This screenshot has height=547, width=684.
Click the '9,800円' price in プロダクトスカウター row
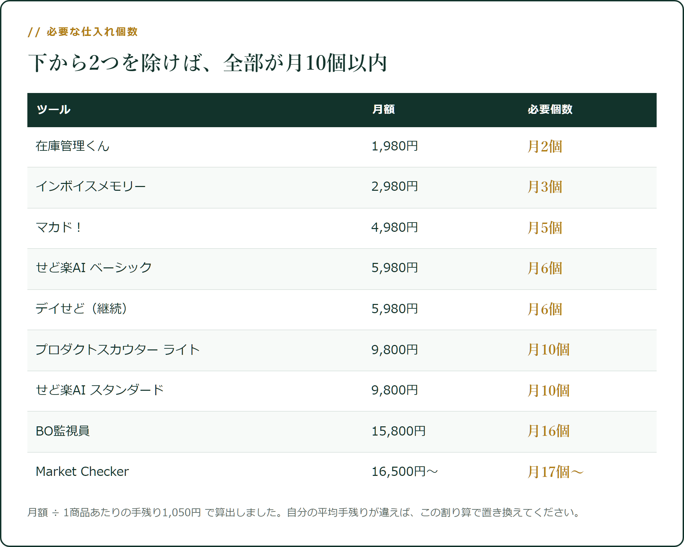[395, 350]
